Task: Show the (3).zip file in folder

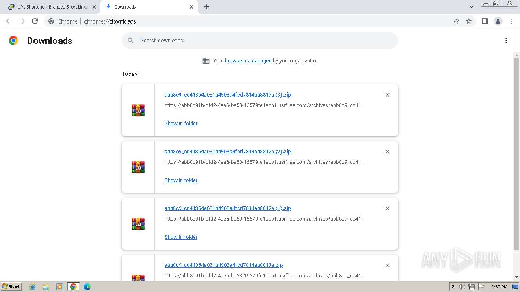Action: 181,124
